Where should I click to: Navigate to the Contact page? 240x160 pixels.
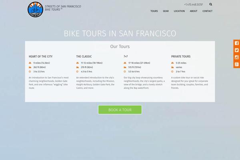(x=207, y=11)
